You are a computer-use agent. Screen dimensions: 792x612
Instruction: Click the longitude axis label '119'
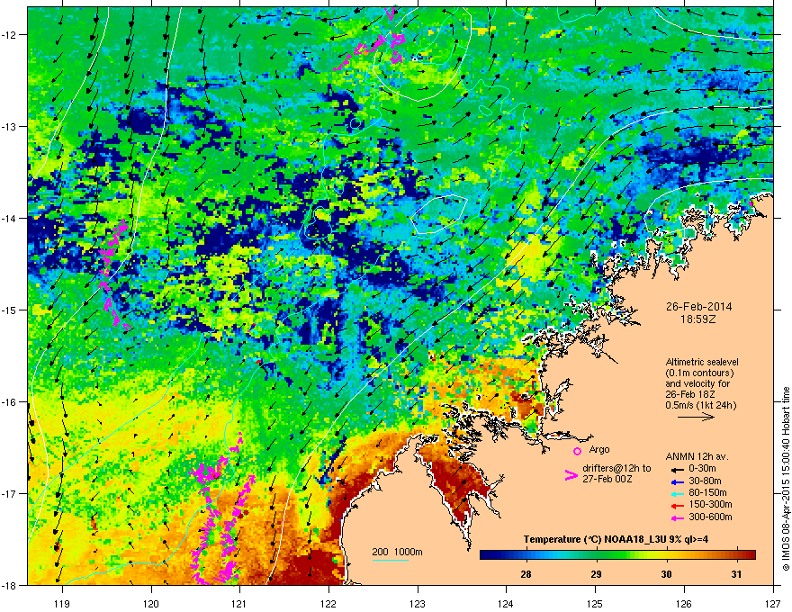click(62, 603)
